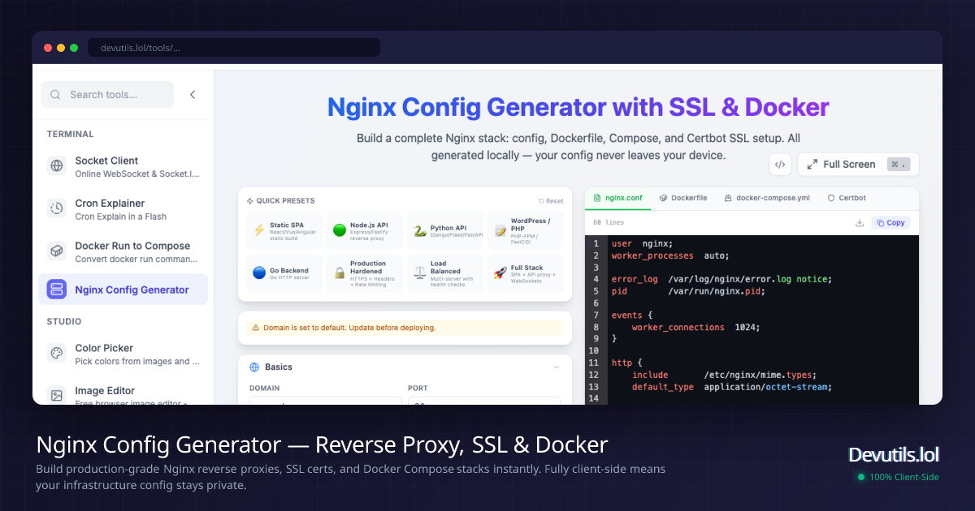
Task: Click the domain default warning message
Action: click(405, 328)
